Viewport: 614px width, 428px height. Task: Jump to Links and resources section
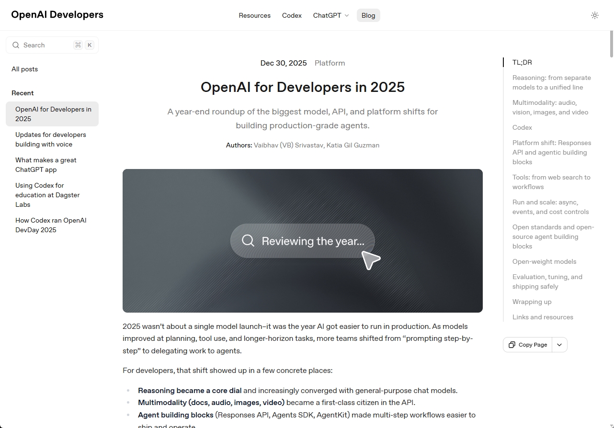[543, 317]
